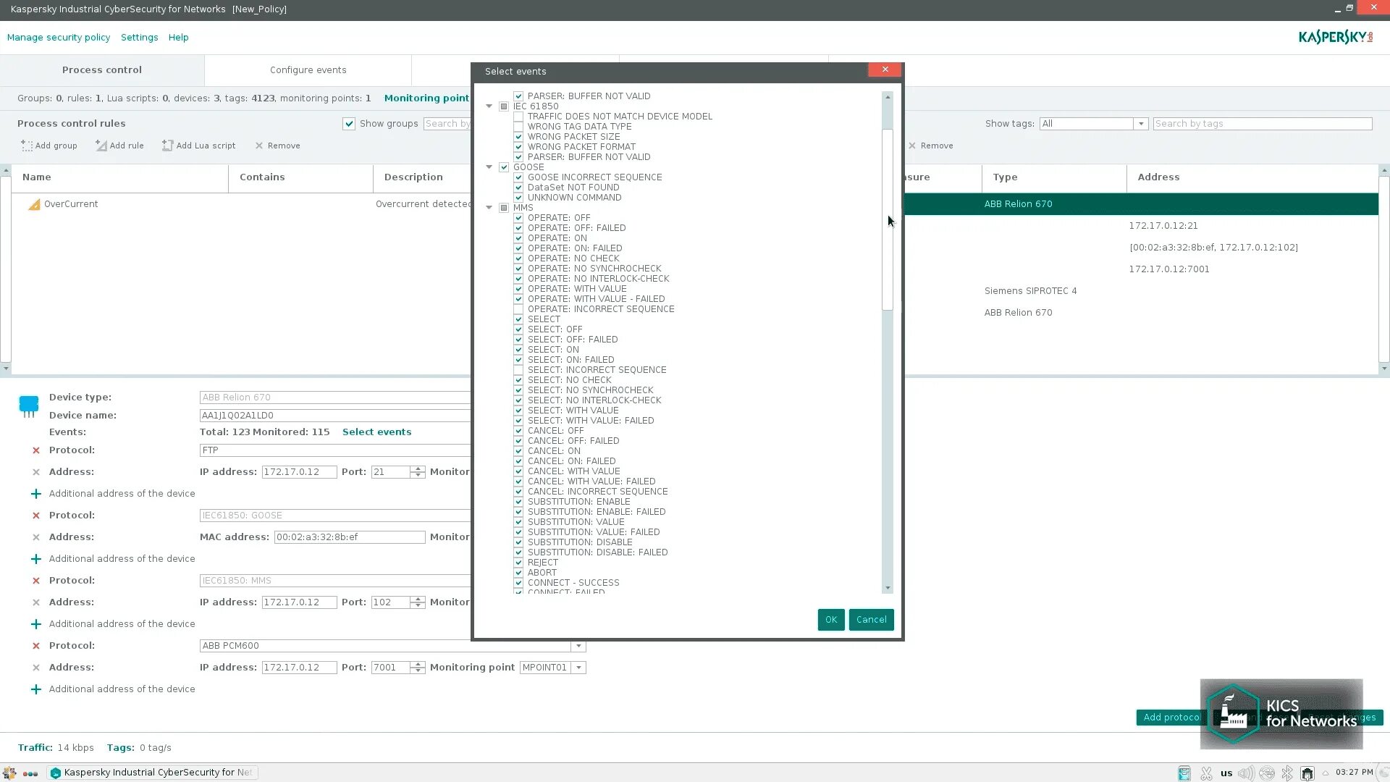The height and width of the screenshot is (782, 1390).
Task: Delete the MAC address row
Action: [35, 537]
